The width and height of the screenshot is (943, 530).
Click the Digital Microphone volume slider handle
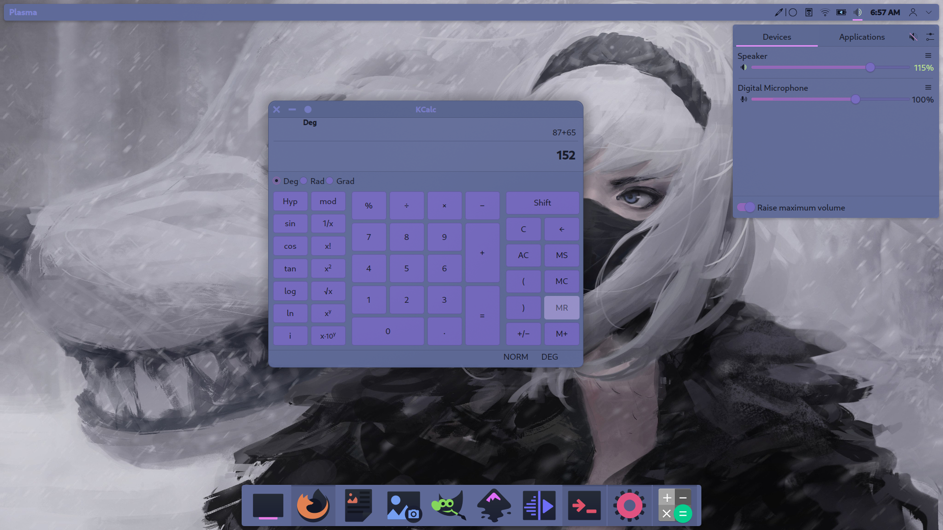[x=856, y=100]
